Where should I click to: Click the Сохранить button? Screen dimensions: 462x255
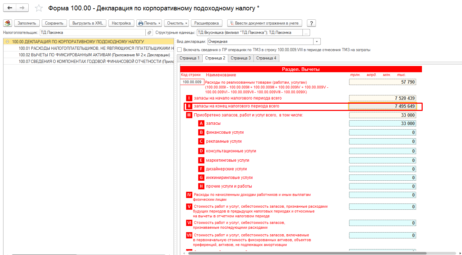(54, 23)
